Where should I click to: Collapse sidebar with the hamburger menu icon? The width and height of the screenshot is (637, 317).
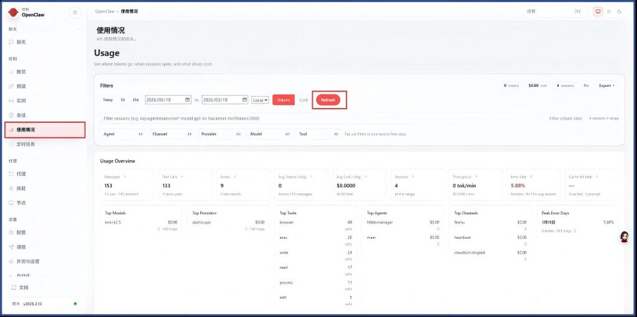click(x=75, y=12)
